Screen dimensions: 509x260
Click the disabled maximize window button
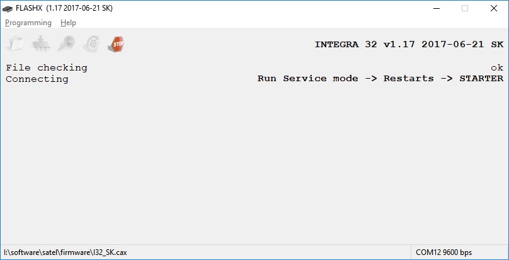tap(465, 8)
